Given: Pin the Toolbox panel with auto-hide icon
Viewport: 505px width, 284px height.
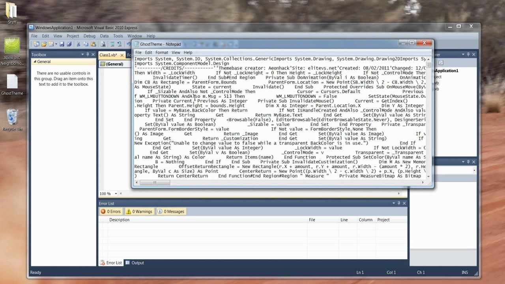Looking at the screenshot, I should coord(88,54).
